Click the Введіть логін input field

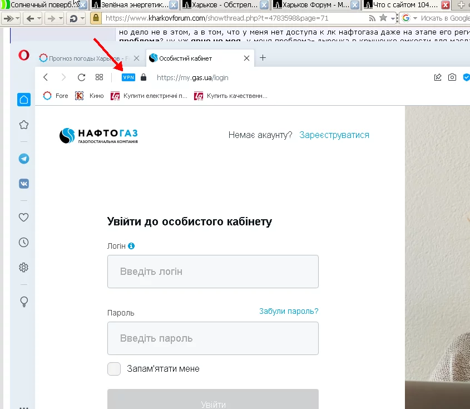[213, 272]
